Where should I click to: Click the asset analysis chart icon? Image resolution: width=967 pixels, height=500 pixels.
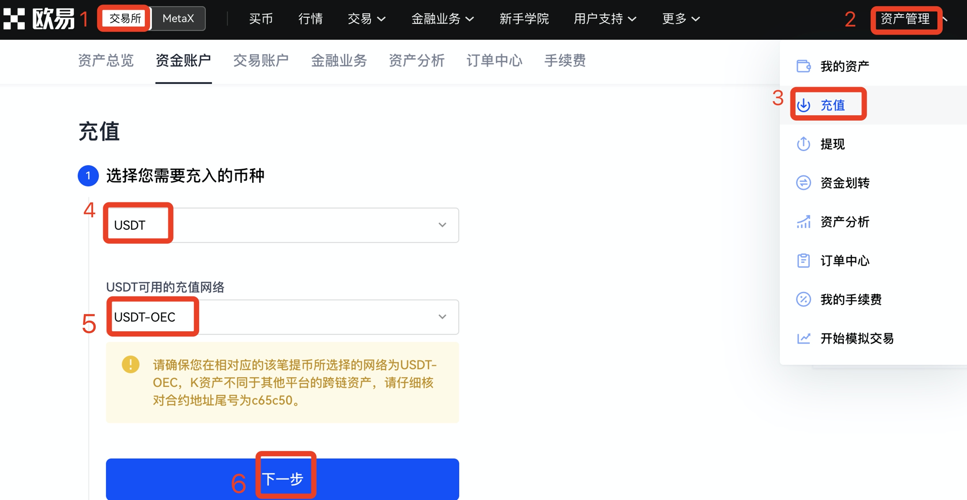(x=803, y=222)
